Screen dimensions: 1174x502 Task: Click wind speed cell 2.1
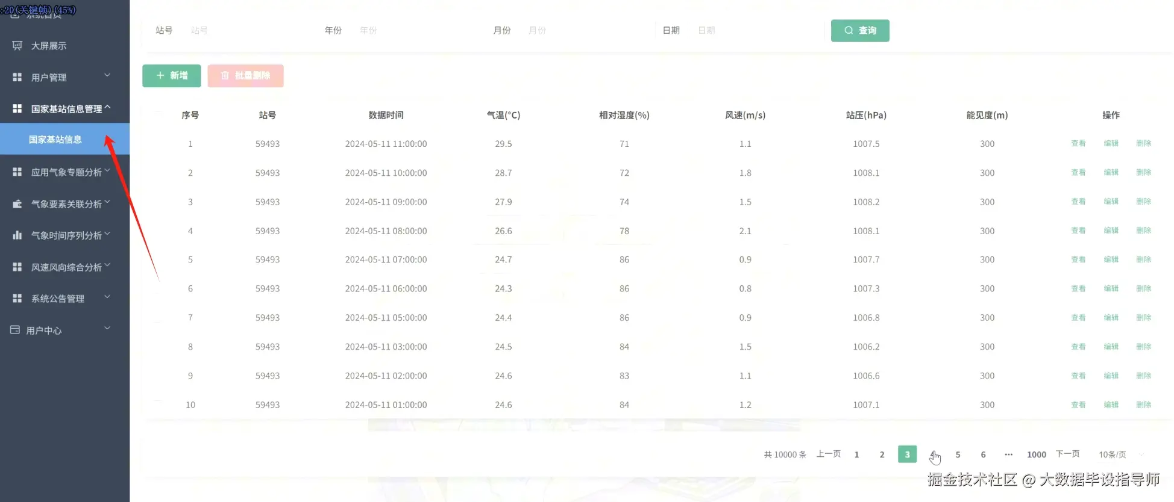pyautogui.click(x=746, y=231)
